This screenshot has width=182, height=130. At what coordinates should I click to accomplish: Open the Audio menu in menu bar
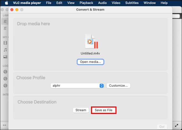(x=102, y=3)
